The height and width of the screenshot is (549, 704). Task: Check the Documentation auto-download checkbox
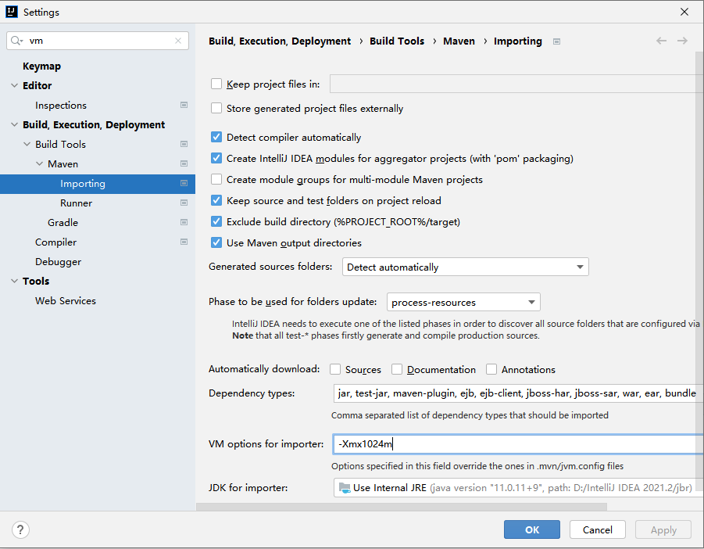pos(397,369)
